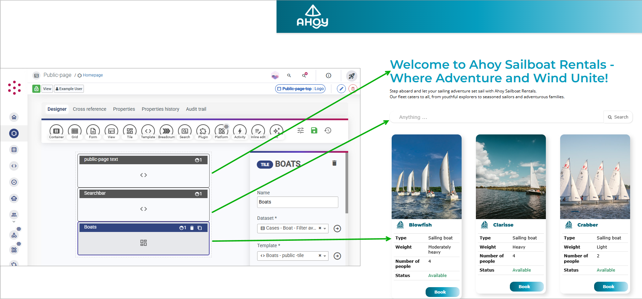
Task: Select the Grid tool icon
Action: point(75,131)
